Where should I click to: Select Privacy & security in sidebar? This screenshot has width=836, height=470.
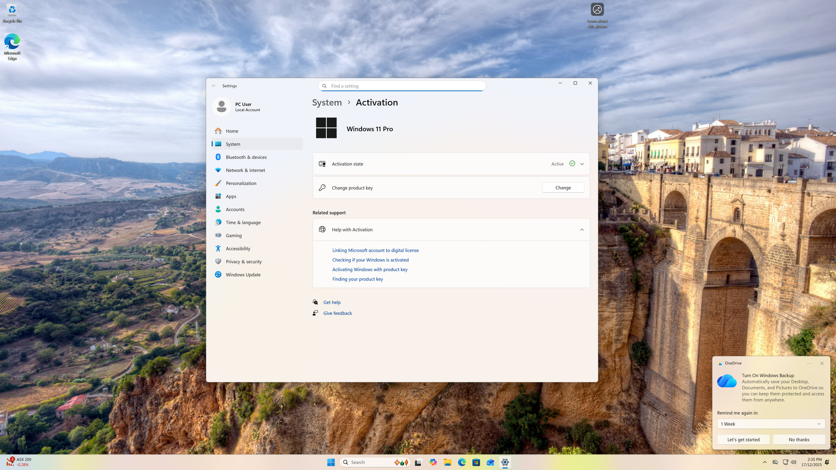(243, 262)
